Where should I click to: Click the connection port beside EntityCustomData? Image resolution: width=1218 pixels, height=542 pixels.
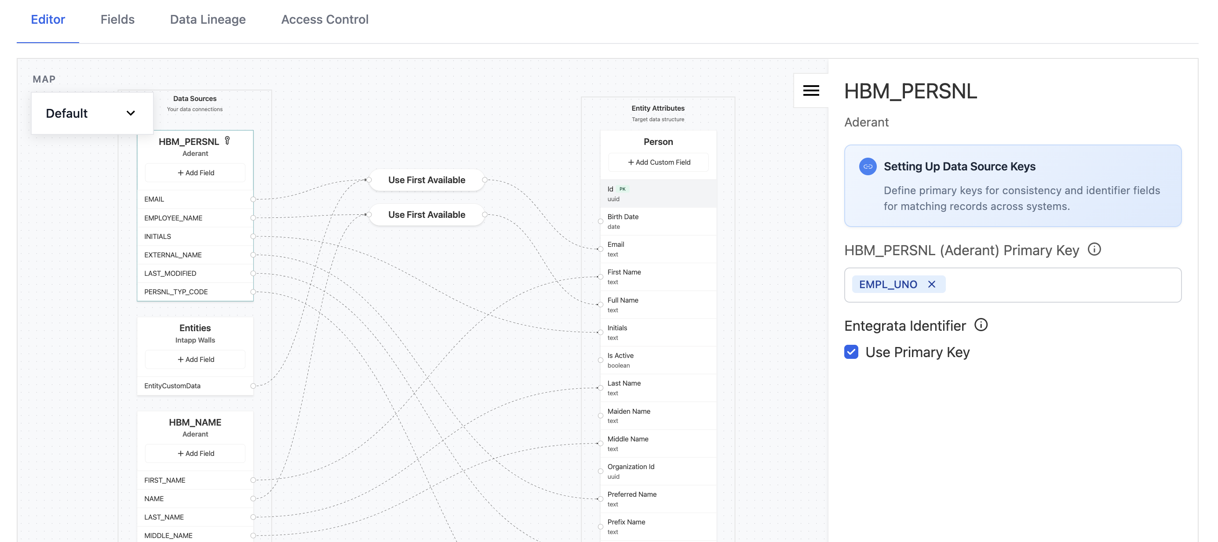[253, 386]
